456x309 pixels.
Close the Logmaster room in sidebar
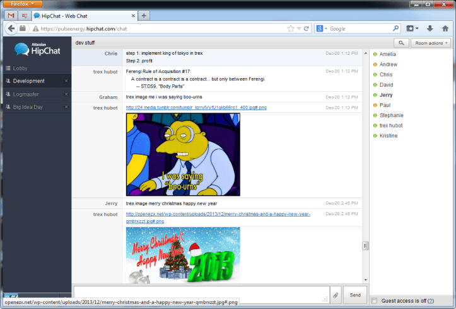pyautogui.click(x=66, y=94)
